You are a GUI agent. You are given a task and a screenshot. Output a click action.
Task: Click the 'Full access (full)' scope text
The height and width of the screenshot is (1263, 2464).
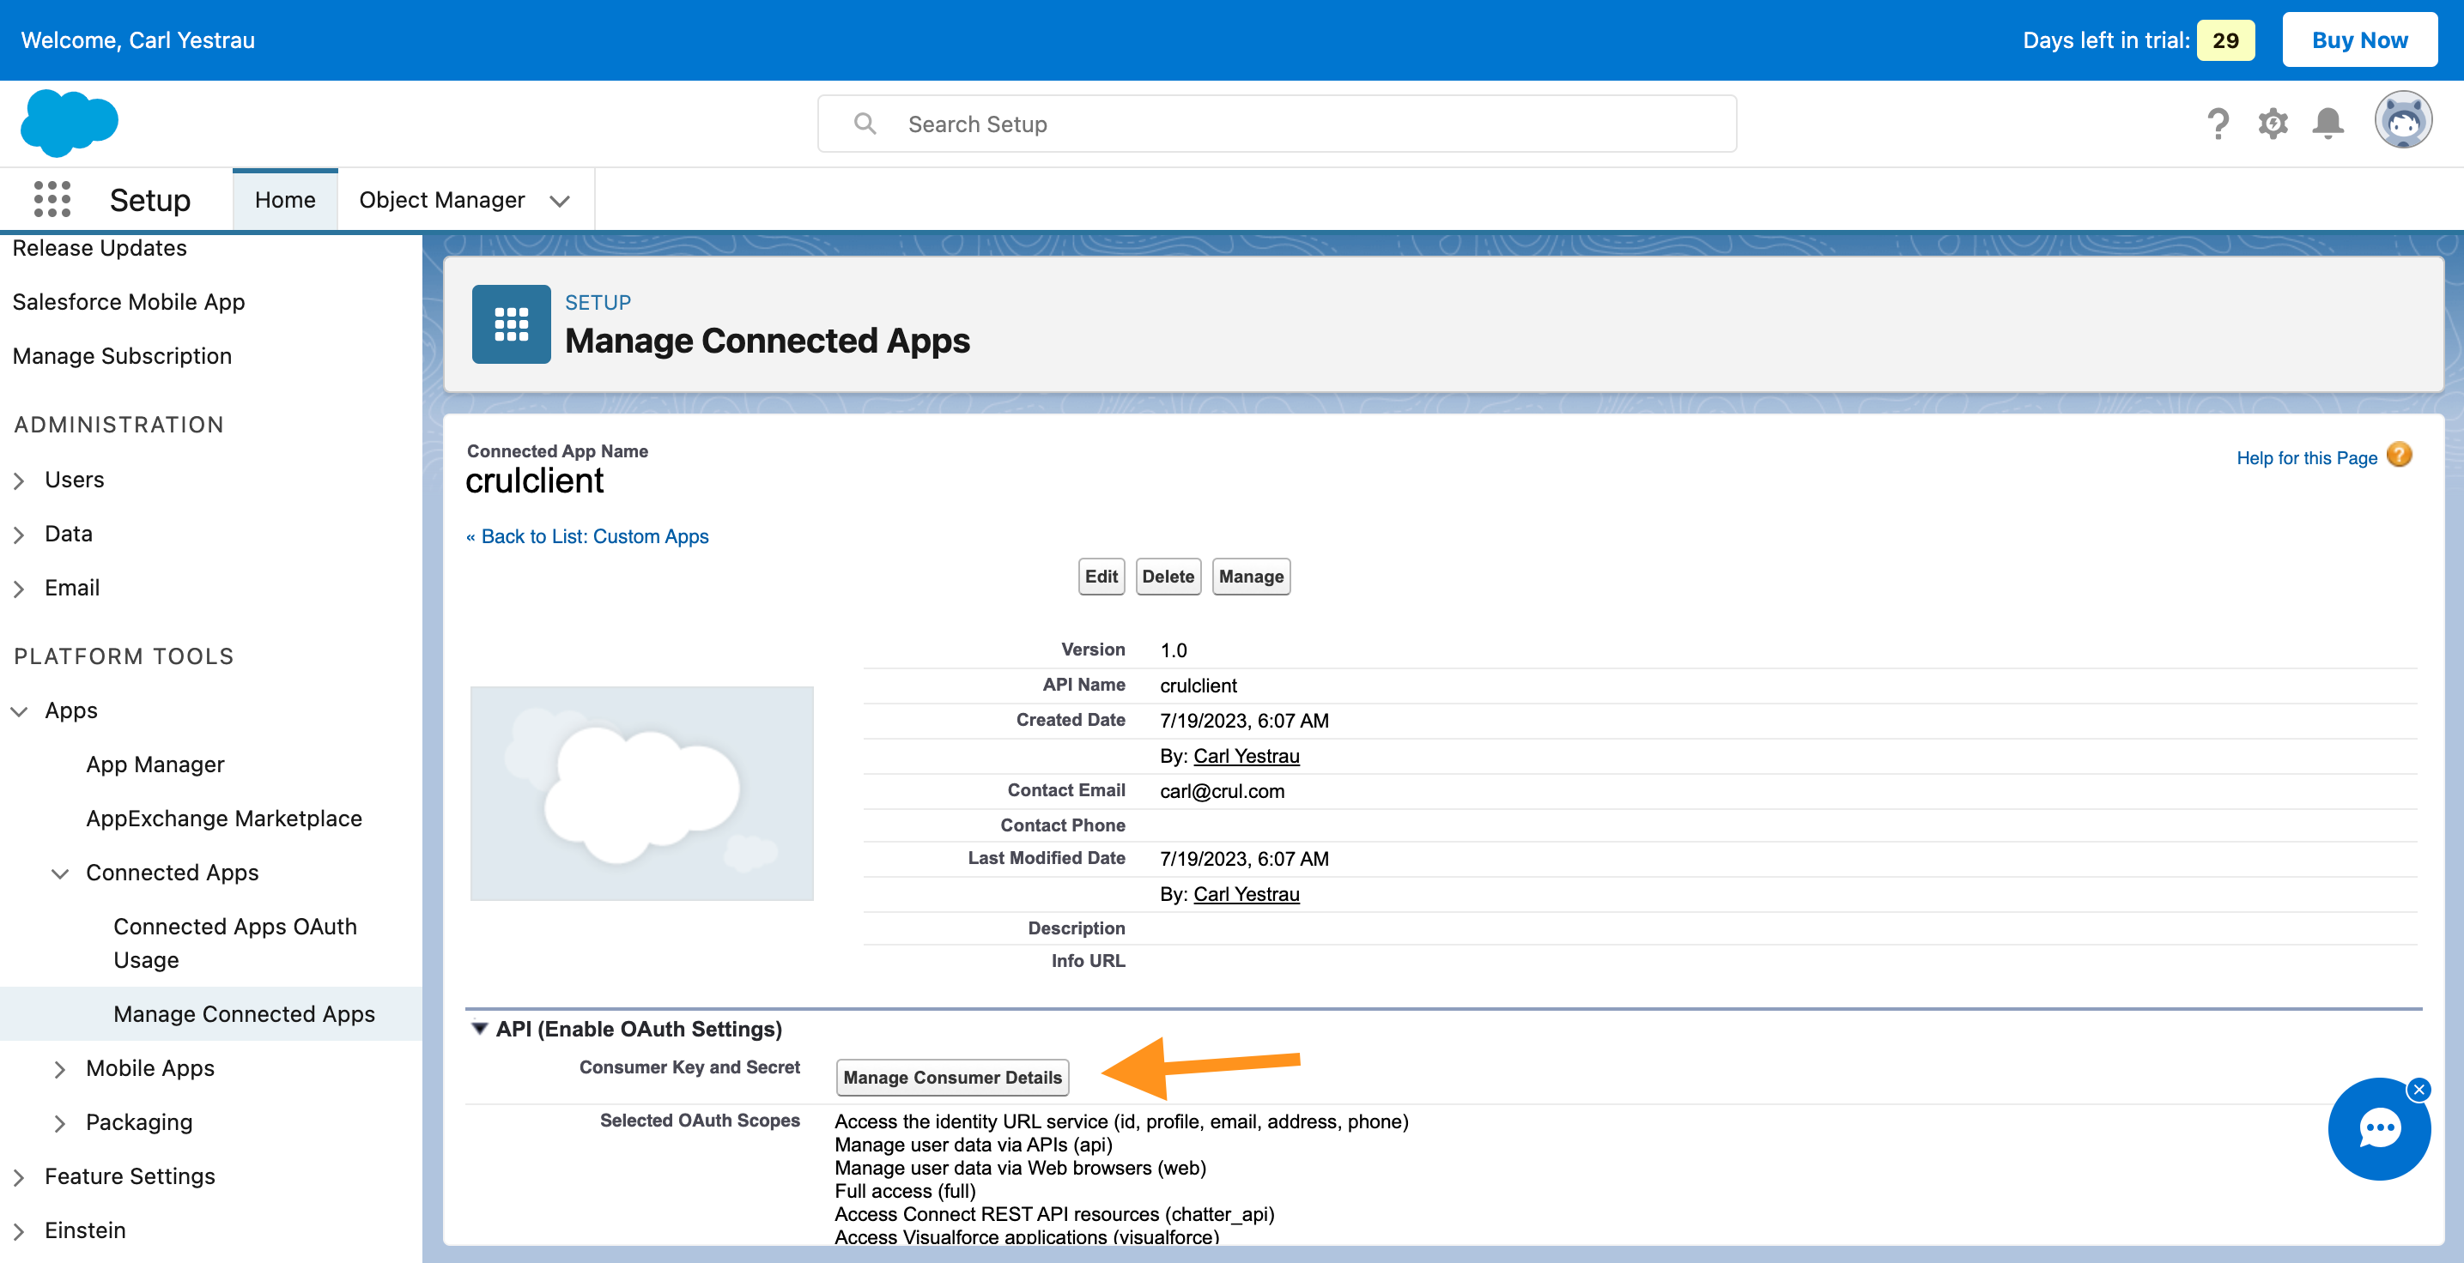[905, 1190]
